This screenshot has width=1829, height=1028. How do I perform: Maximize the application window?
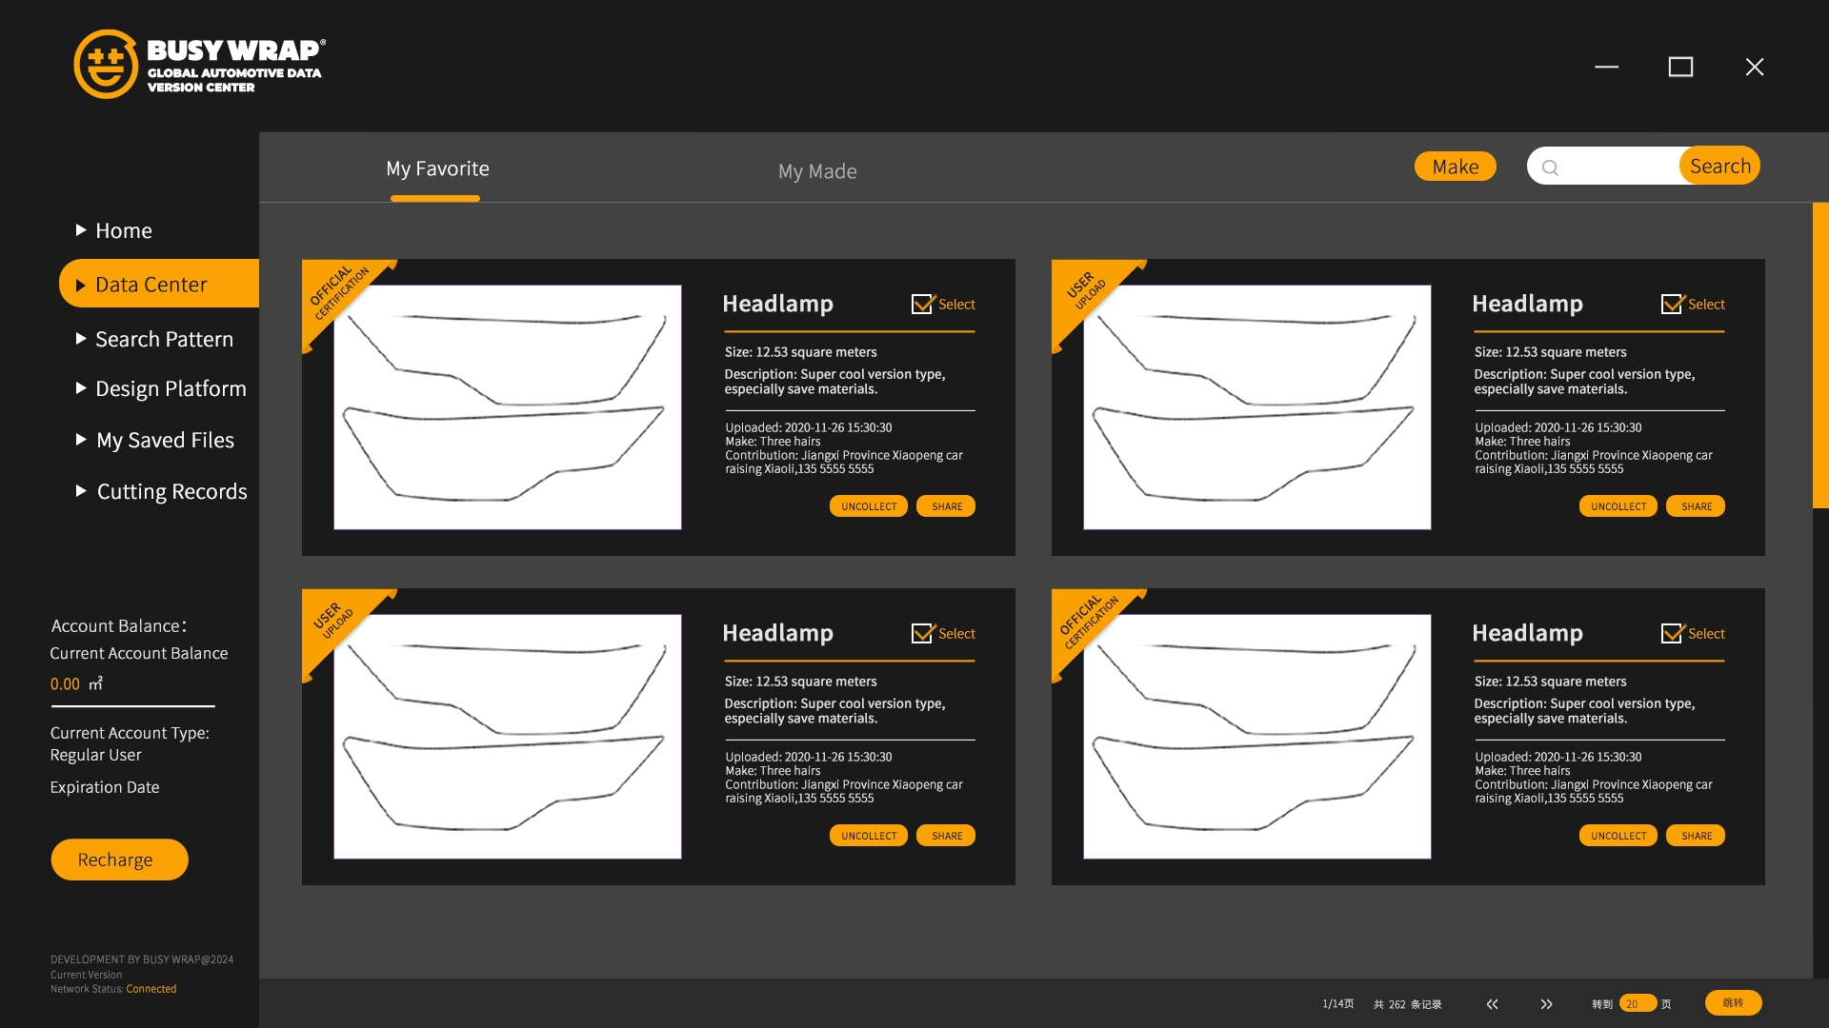pyautogui.click(x=1680, y=67)
